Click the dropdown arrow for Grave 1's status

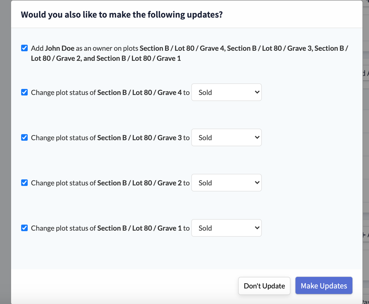coord(257,228)
